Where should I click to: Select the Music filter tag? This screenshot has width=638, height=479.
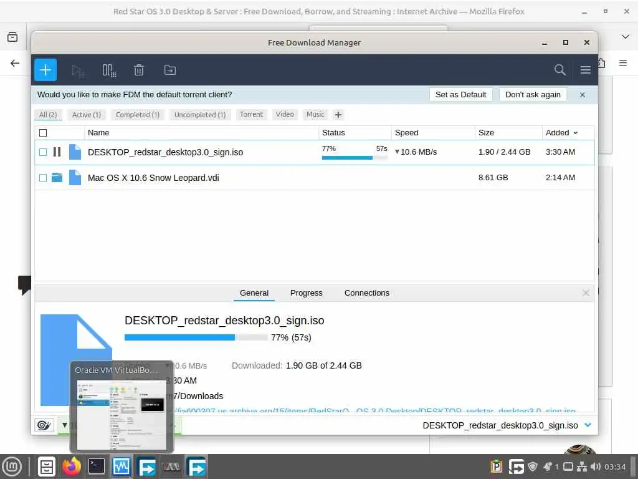315,115
